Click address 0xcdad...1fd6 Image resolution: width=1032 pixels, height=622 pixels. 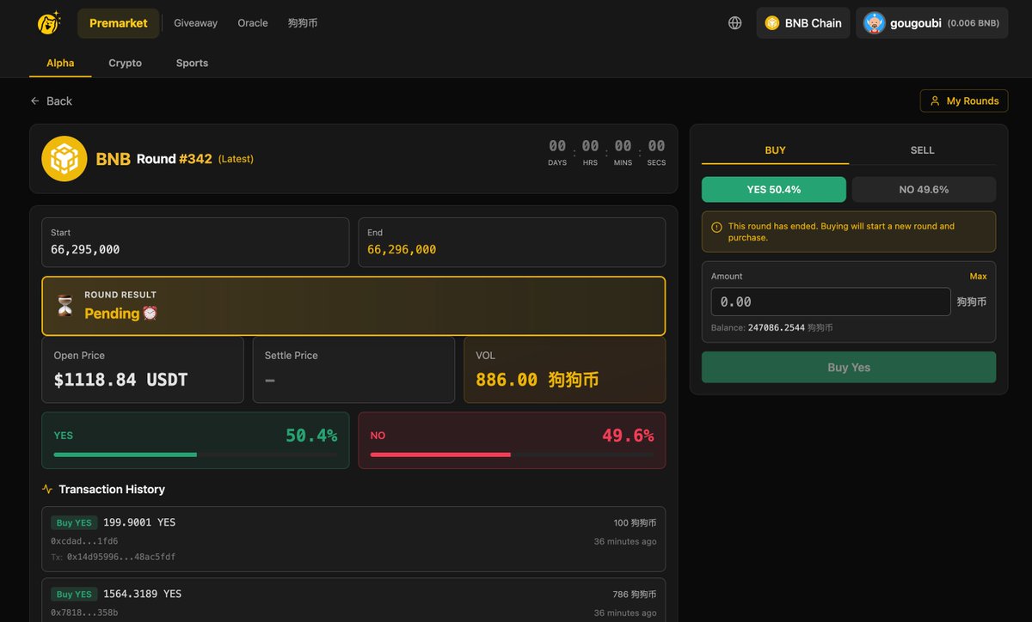pos(84,541)
